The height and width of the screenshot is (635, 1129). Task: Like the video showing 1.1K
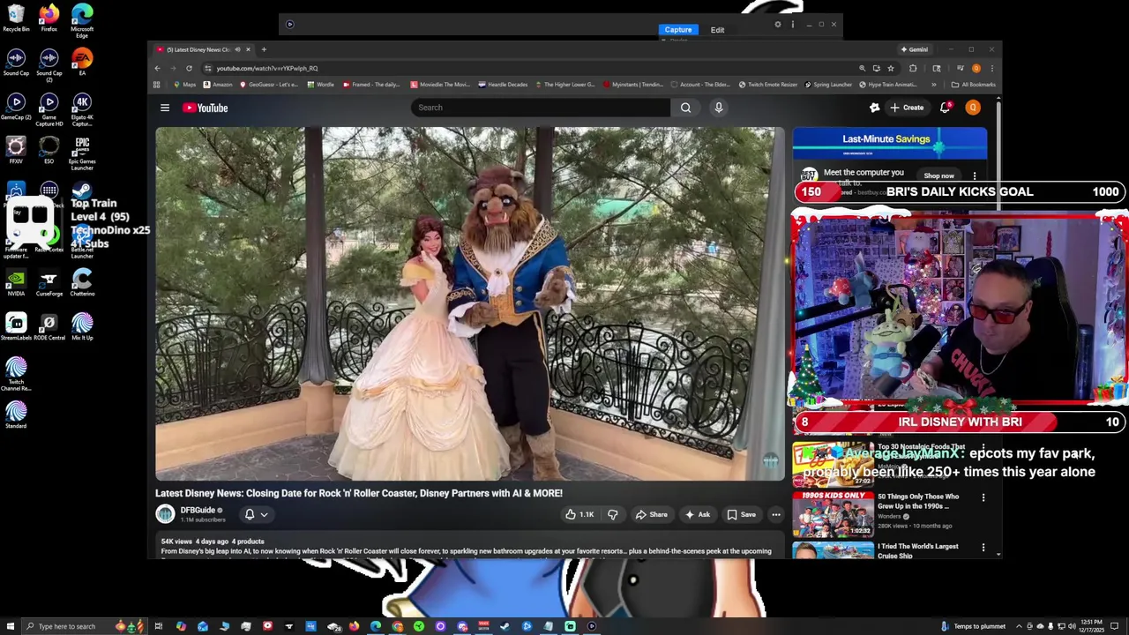click(x=579, y=514)
